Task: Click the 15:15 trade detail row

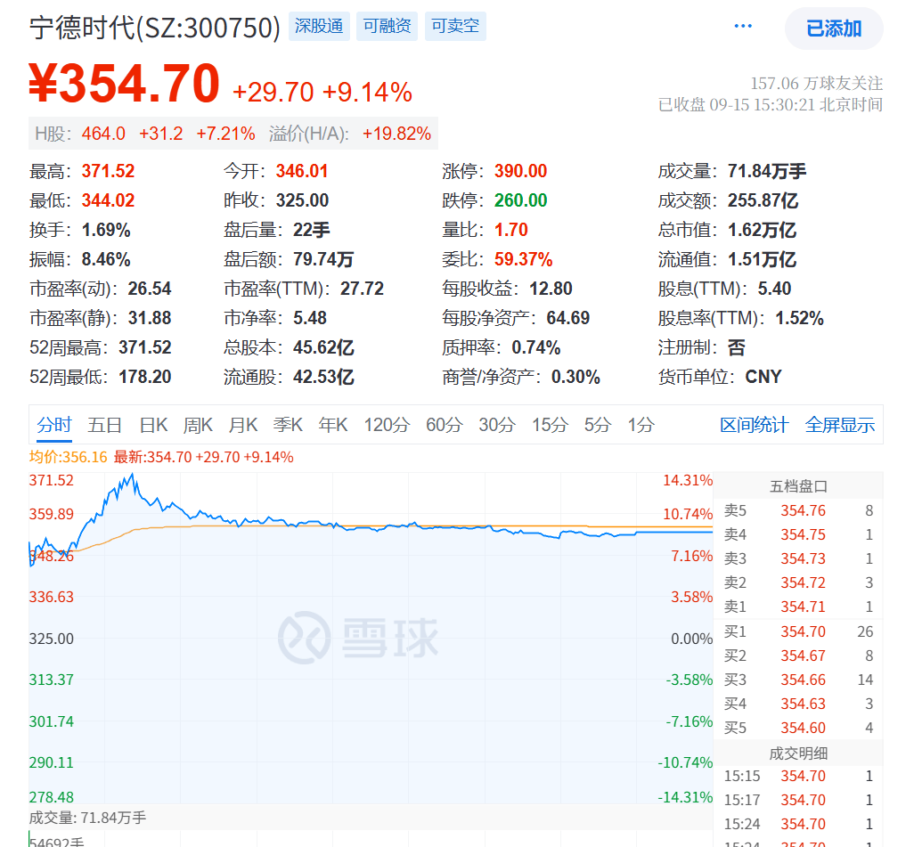Action: [798, 776]
